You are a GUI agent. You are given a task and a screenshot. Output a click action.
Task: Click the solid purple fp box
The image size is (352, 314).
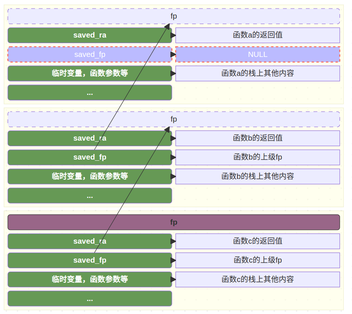click(x=173, y=222)
